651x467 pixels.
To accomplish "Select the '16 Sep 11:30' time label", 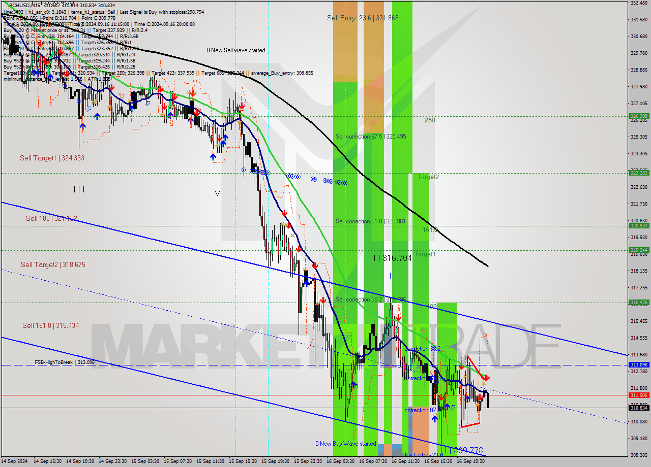I will pos(406,461).
